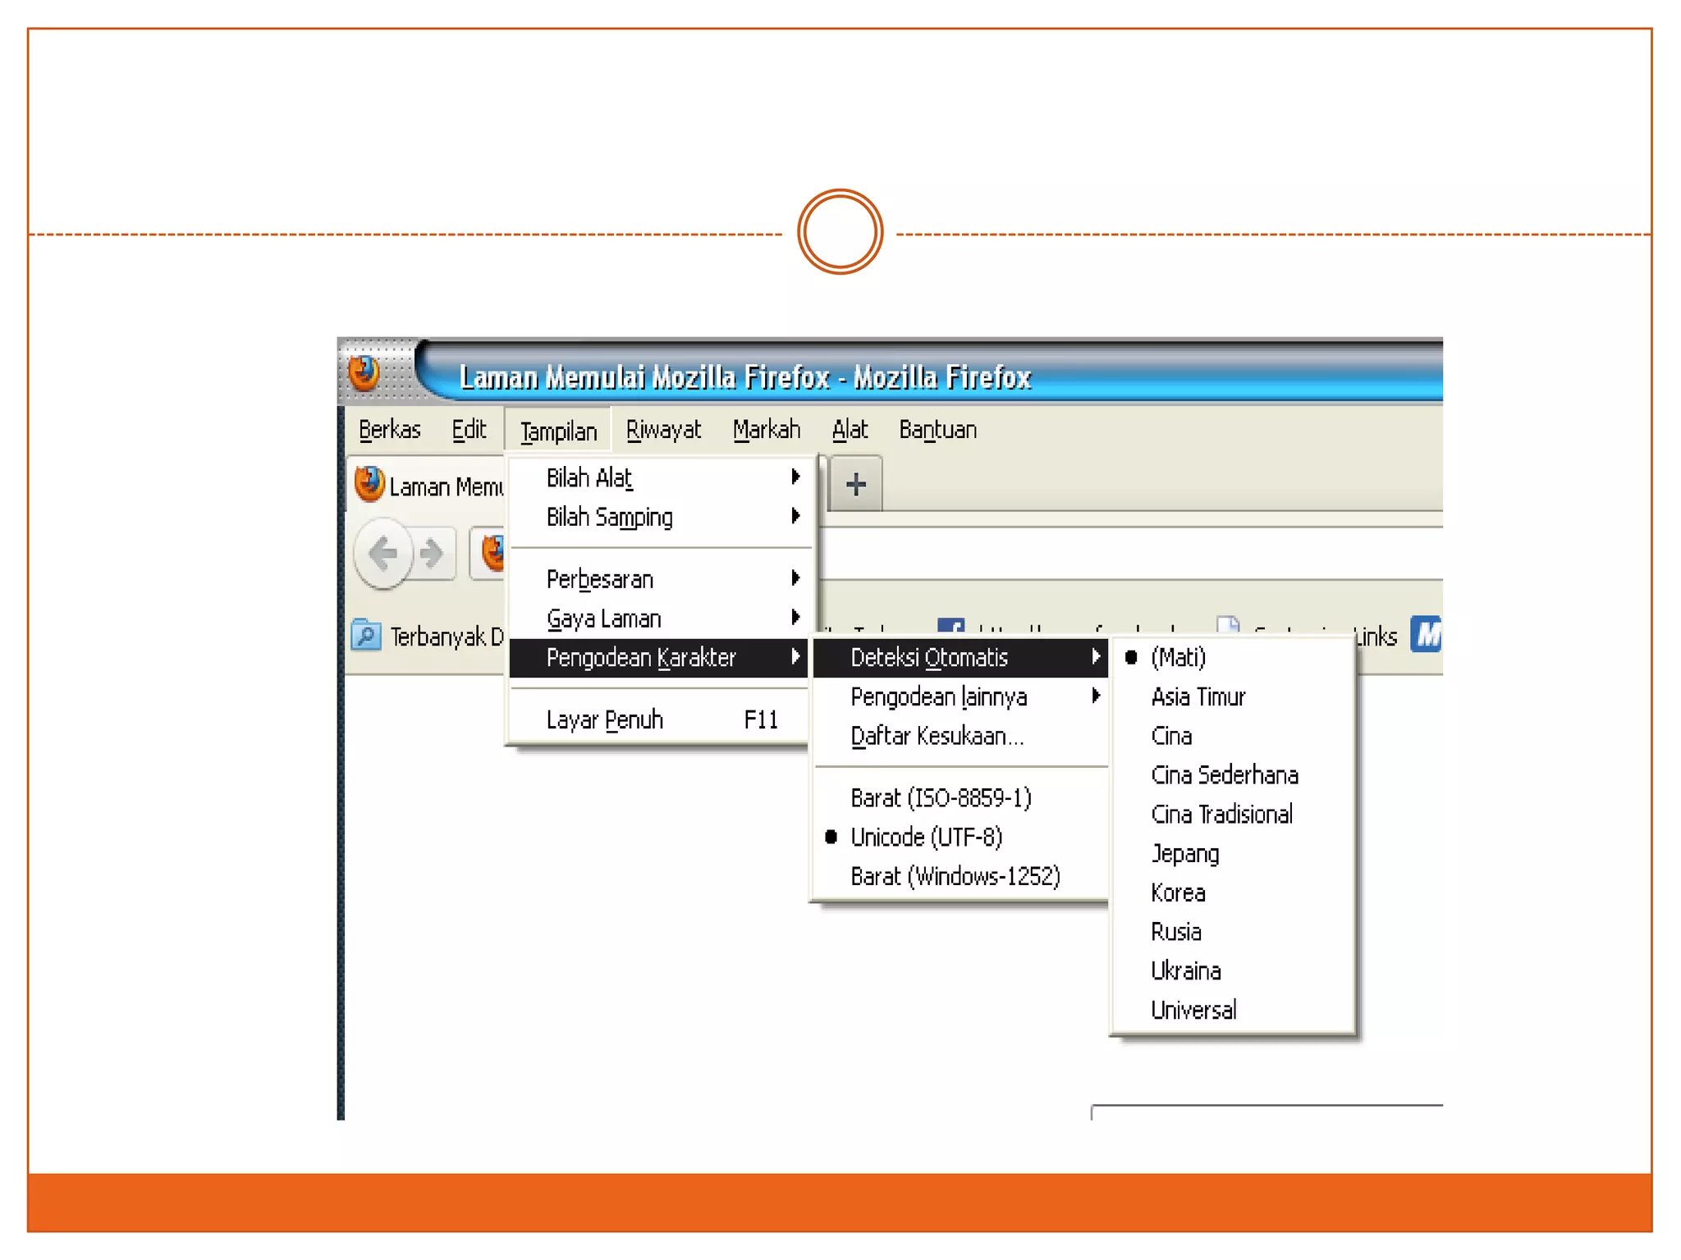Choose Barat (ISO-8859-1) encoding

pos(941,797)
